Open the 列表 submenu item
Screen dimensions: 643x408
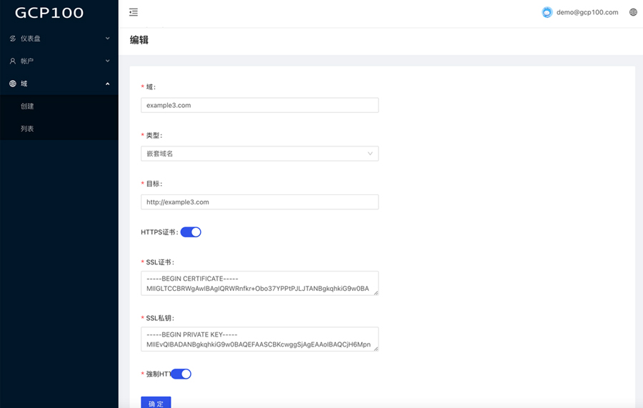[27, 129]
